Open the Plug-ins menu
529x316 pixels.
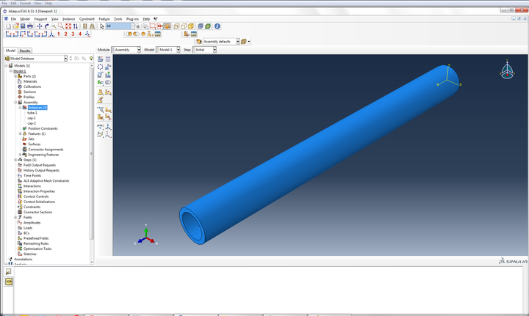tap(132, 19)
